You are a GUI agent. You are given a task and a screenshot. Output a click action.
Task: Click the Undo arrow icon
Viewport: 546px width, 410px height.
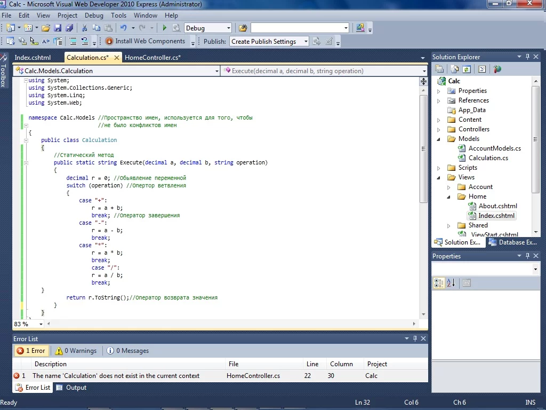coord(124,28)
